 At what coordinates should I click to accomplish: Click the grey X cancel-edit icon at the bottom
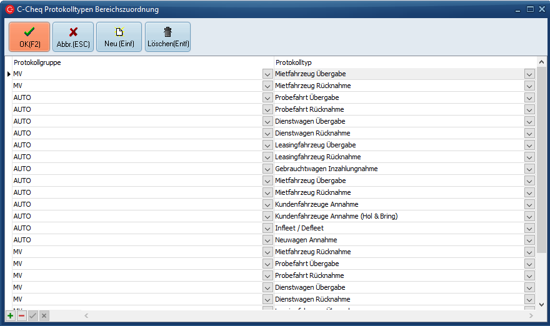tap(44, 316)
